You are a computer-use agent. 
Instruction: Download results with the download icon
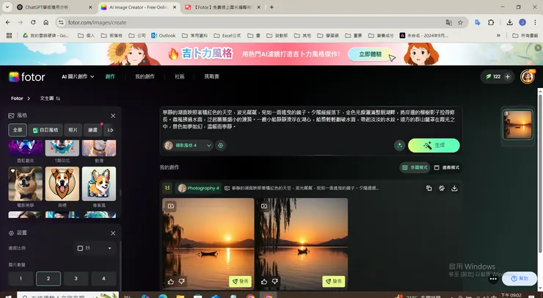[x=454, y=188]
